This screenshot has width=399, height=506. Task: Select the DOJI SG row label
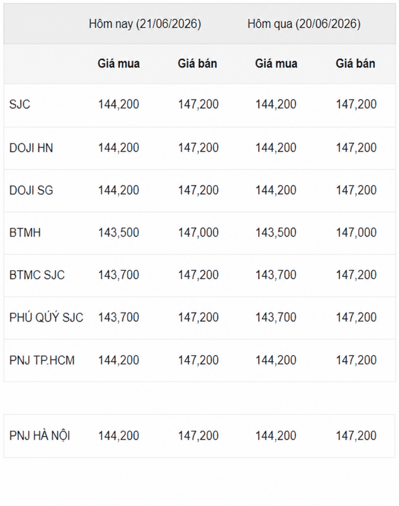[31, 190]
